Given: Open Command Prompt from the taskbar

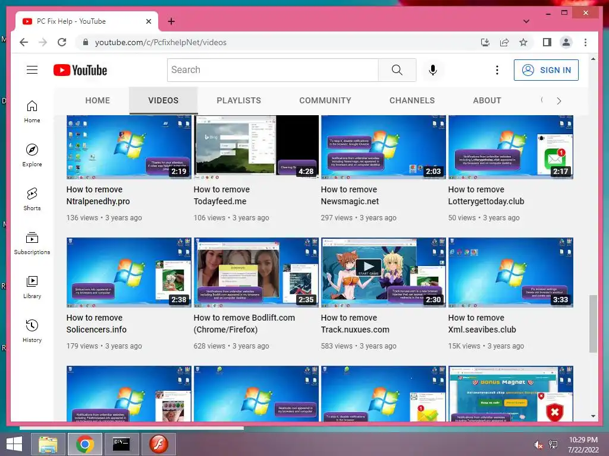Looking at the screenshot, I should (121, 444).
